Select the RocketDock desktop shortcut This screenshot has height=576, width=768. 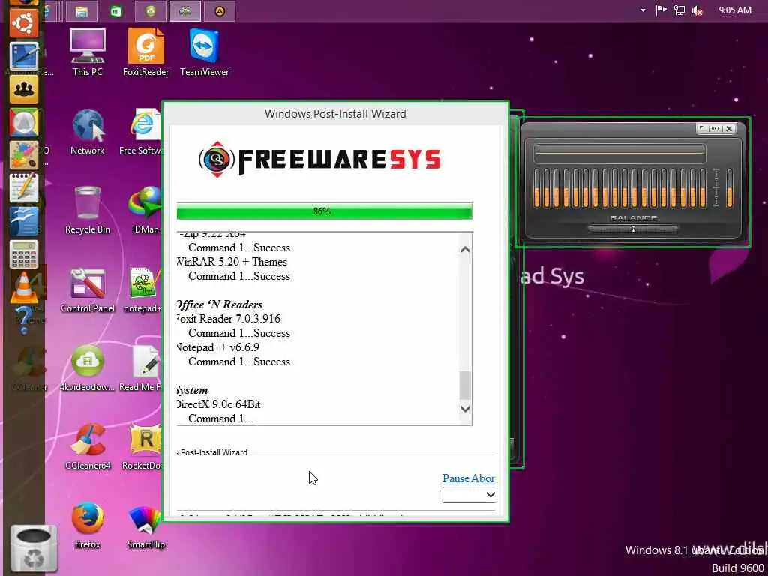pos(142,447)
